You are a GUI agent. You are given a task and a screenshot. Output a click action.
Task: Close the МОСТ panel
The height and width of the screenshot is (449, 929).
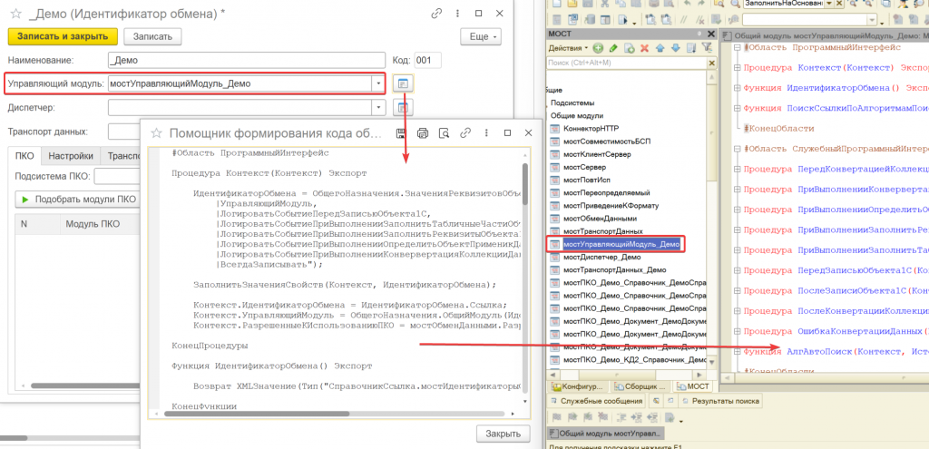713,34
